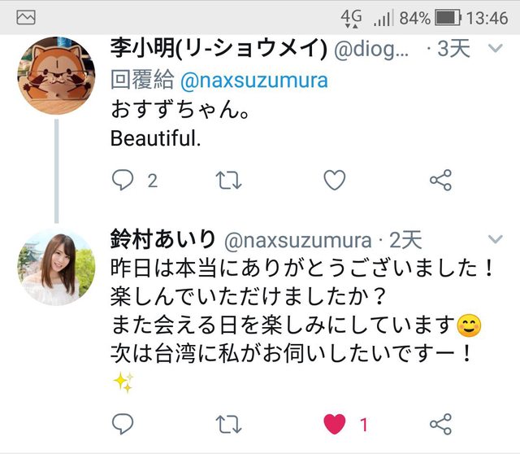This screenshot has width=520, height=454.
Task: Open 李小明's raccoon profile avatar
Action: pyautogui.click(x=55, y=80)
